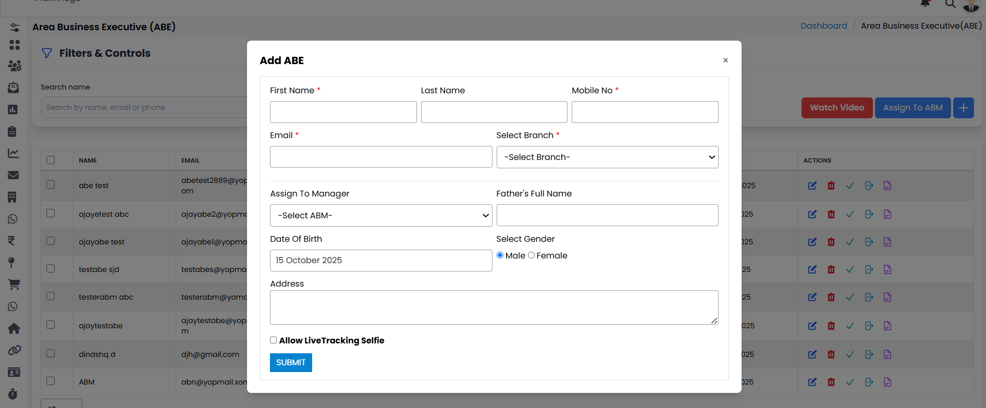Choose the Male gender radio button

pos(500,255)
